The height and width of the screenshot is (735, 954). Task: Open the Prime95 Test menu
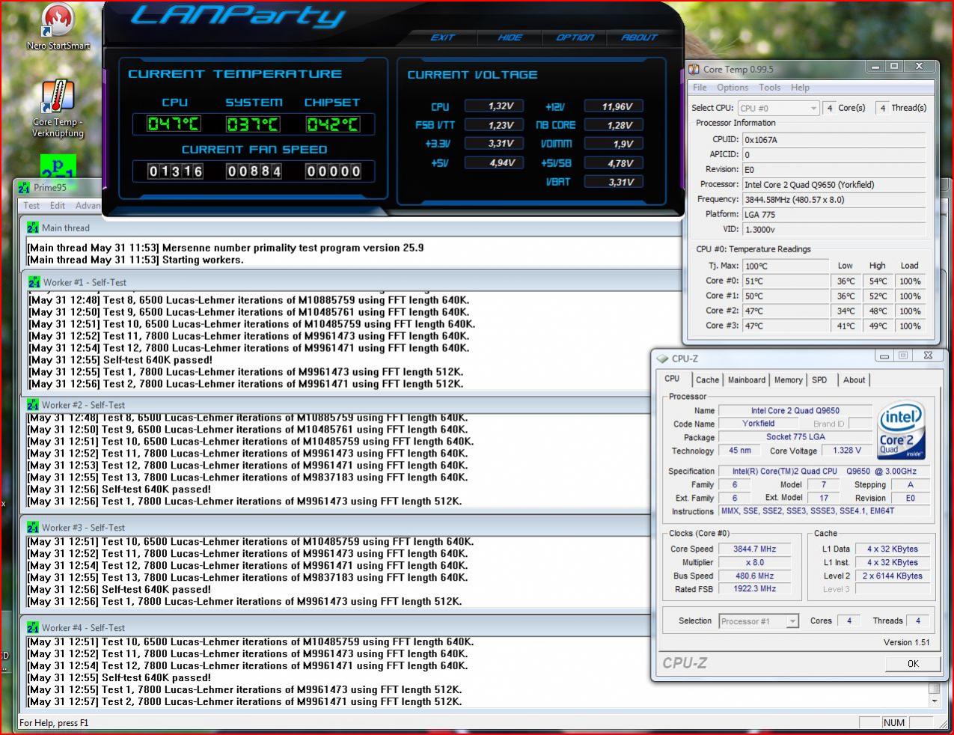31,206
